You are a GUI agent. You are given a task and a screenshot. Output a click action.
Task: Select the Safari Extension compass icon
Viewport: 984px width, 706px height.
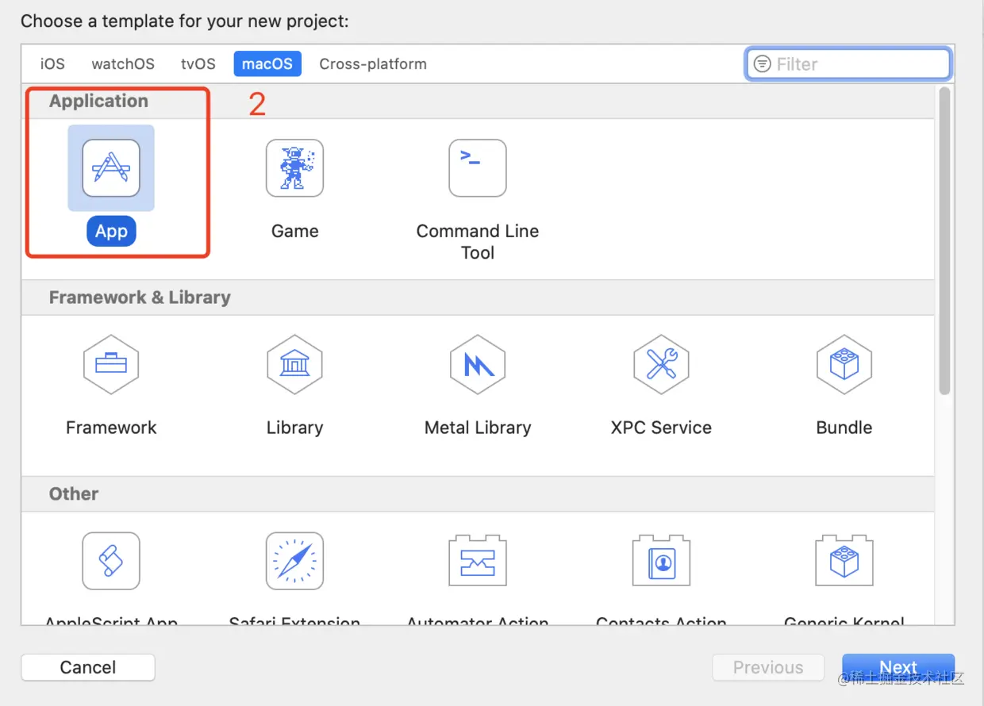tap(294, 561)
